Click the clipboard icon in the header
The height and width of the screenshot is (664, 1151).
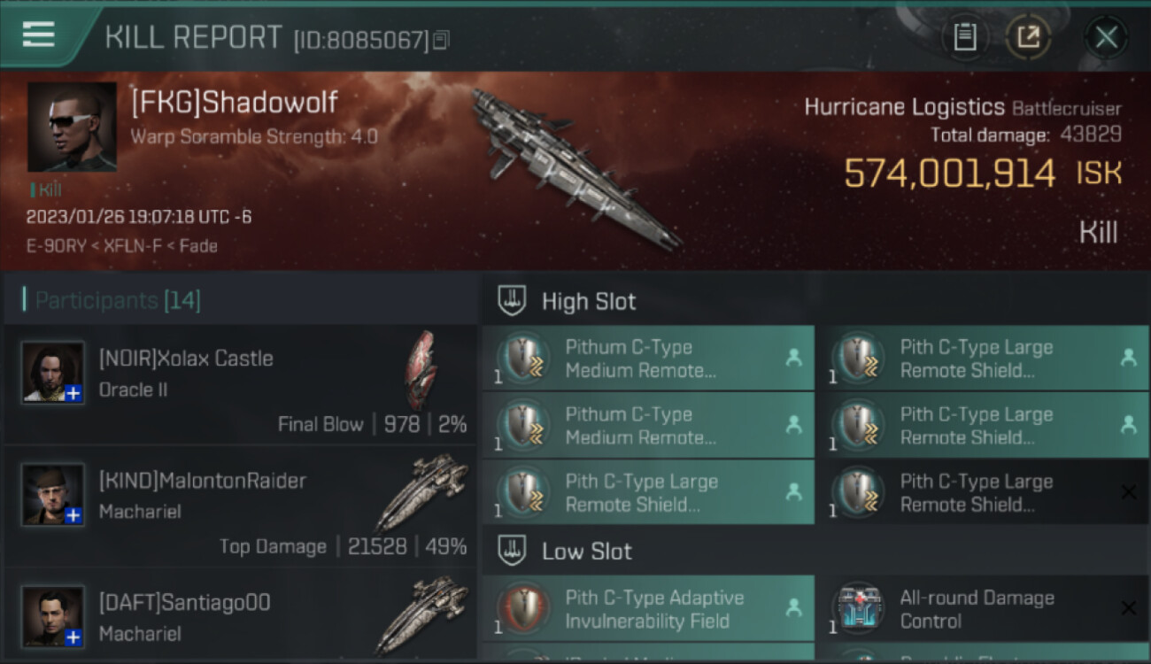964,37
